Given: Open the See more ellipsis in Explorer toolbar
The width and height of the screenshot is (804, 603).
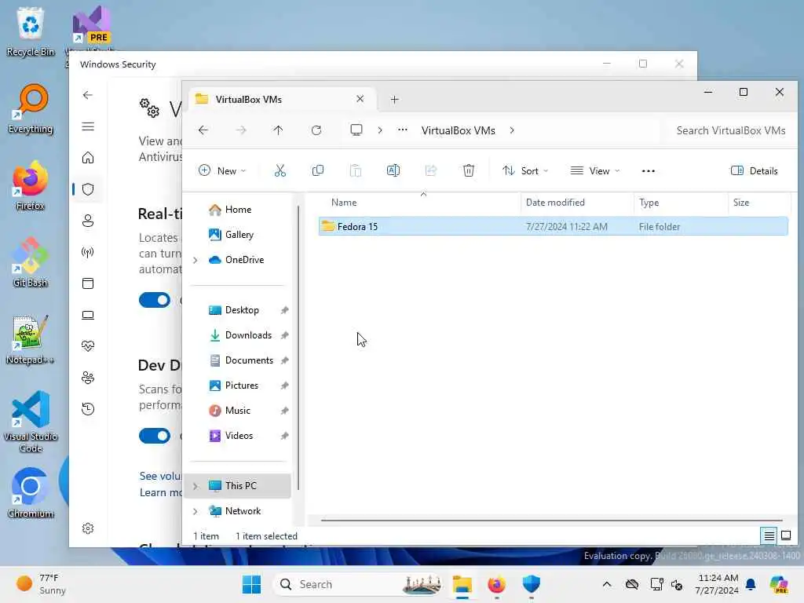Looking at the screenshot, I should 648,170.
